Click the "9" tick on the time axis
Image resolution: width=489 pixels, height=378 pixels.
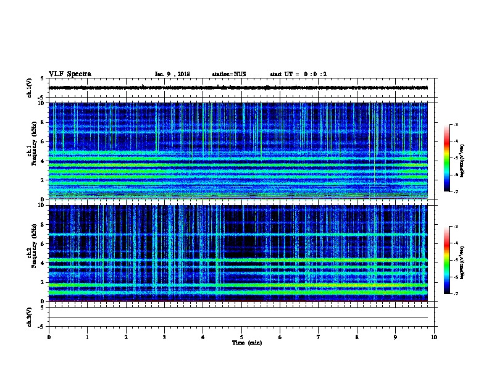[395, 337]
